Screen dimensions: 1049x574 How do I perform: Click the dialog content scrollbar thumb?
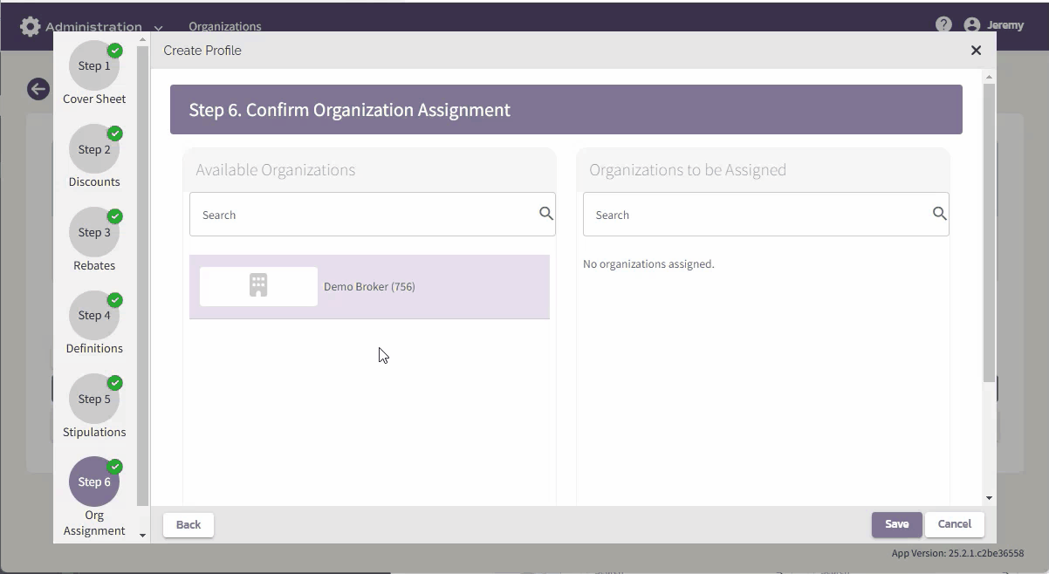click(989, 233)
